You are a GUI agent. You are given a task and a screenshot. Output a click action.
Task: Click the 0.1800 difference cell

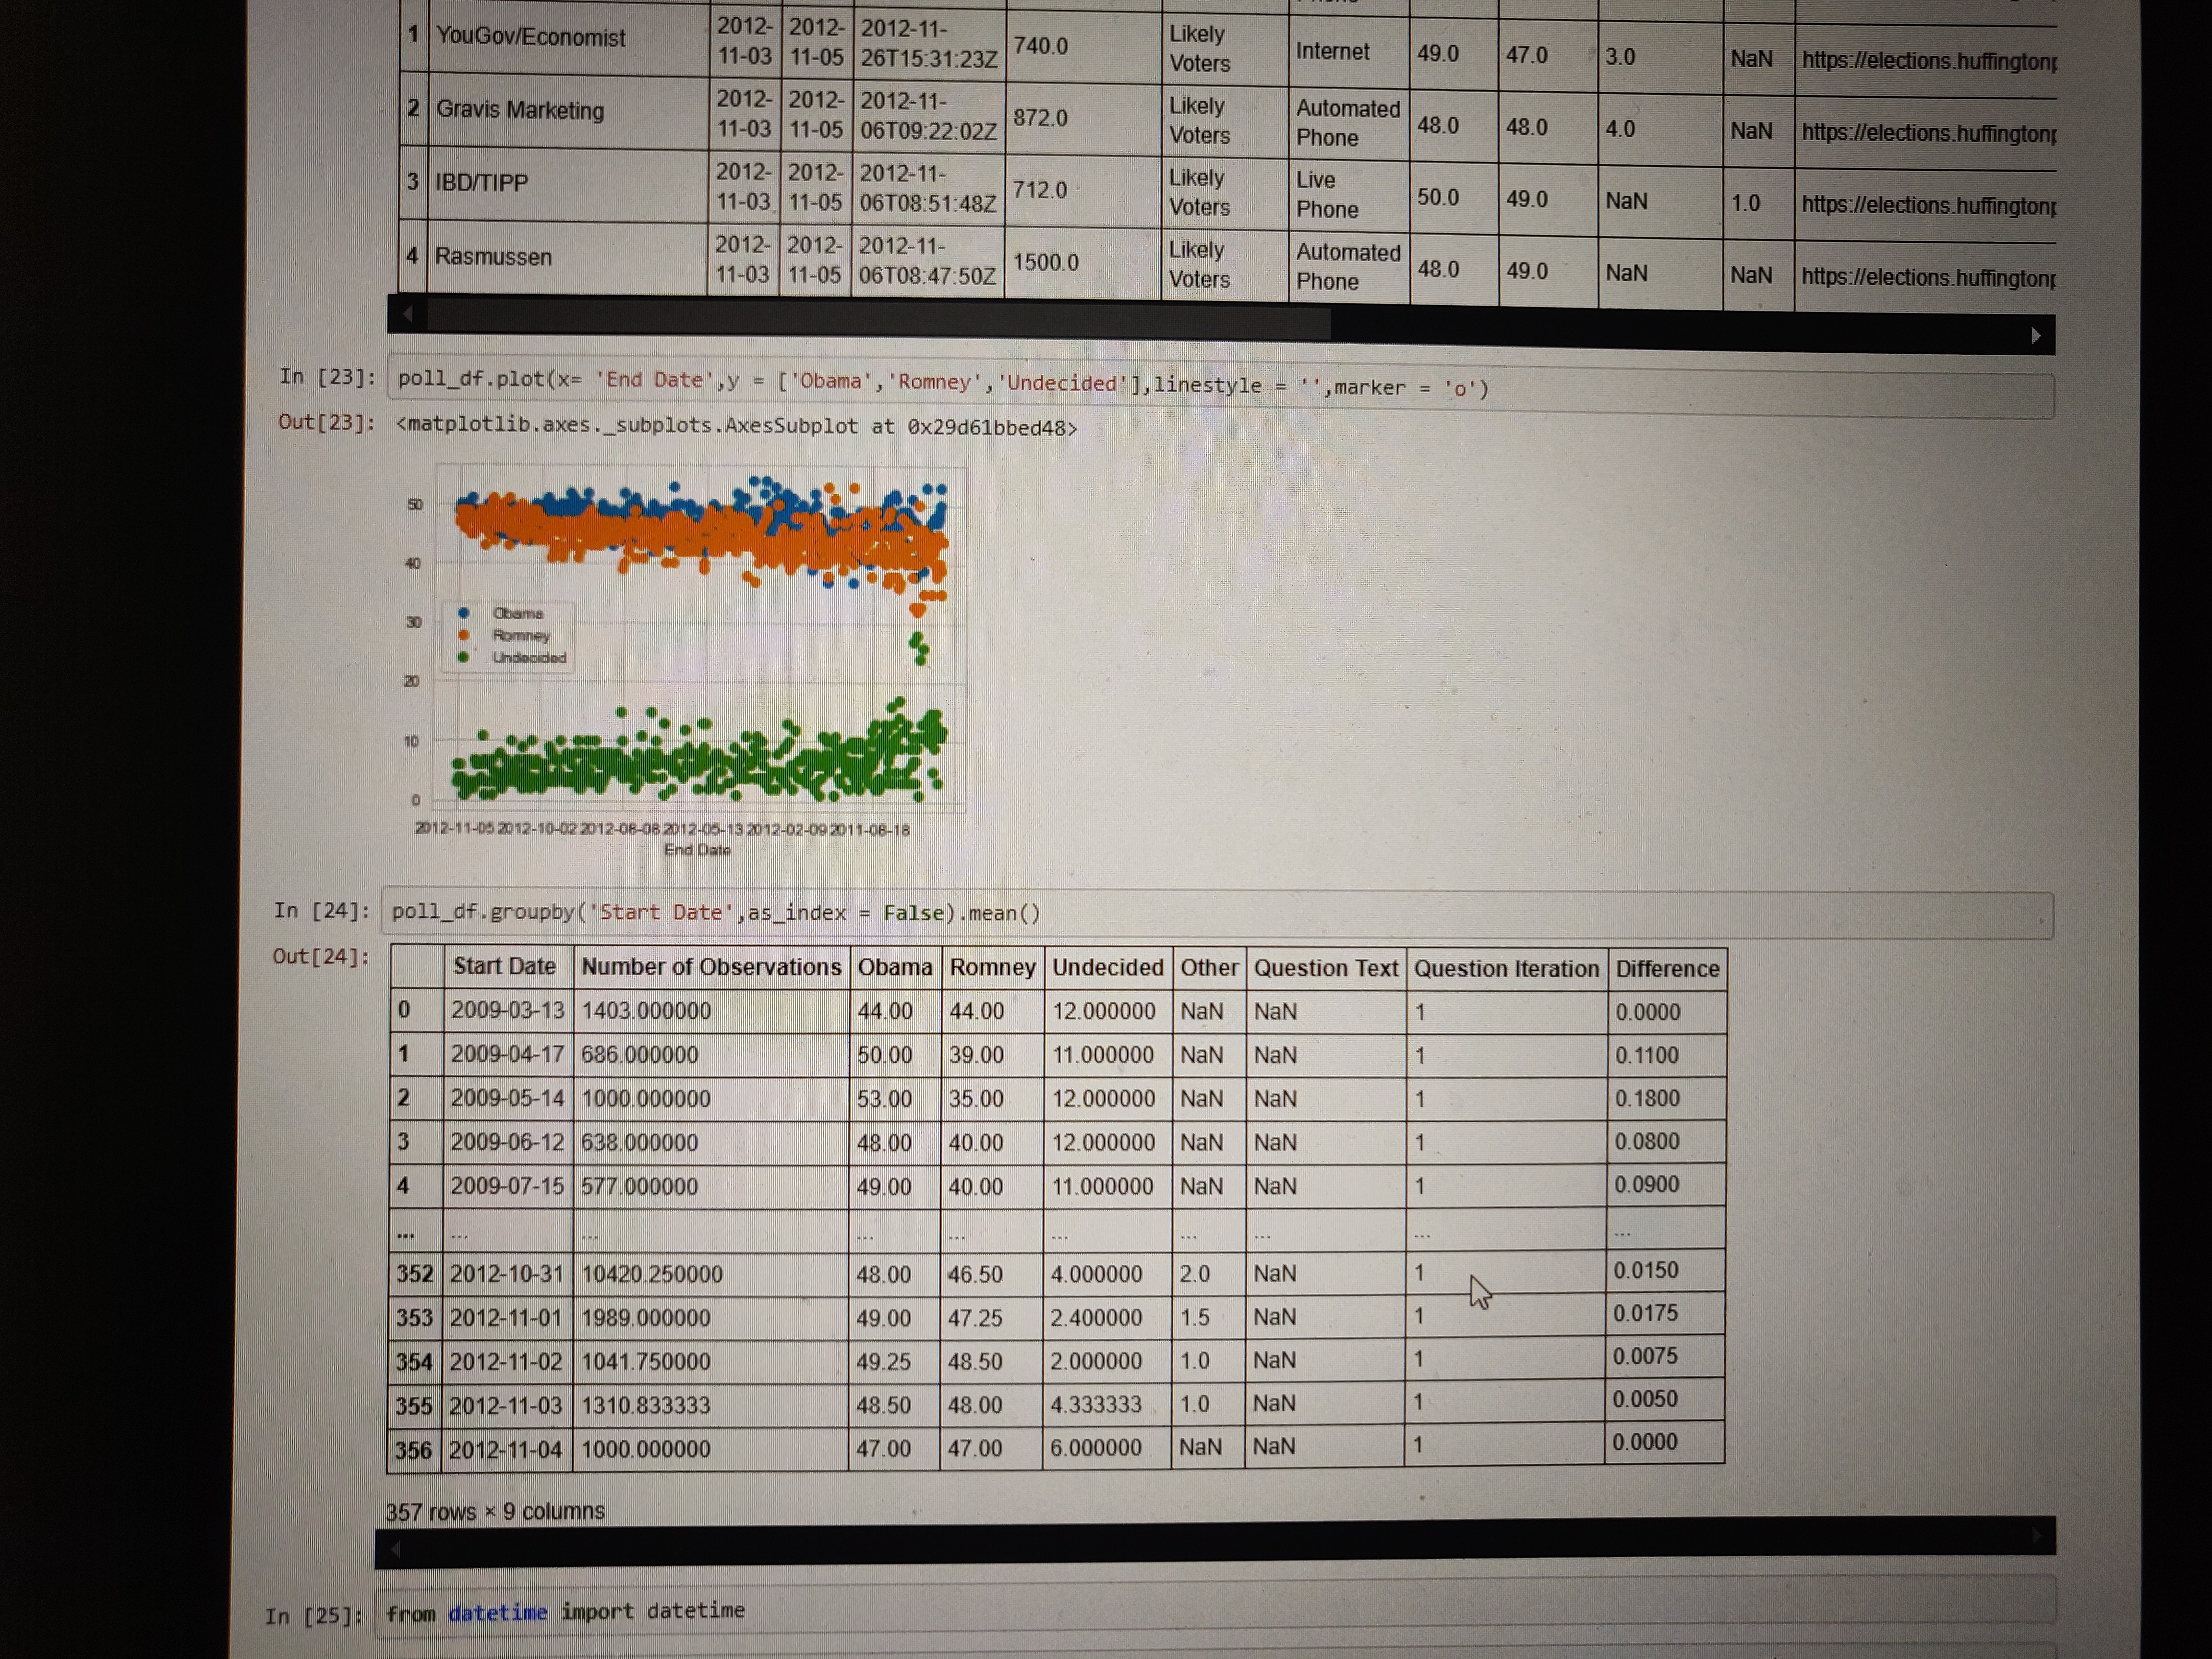coord(1666,1098)
